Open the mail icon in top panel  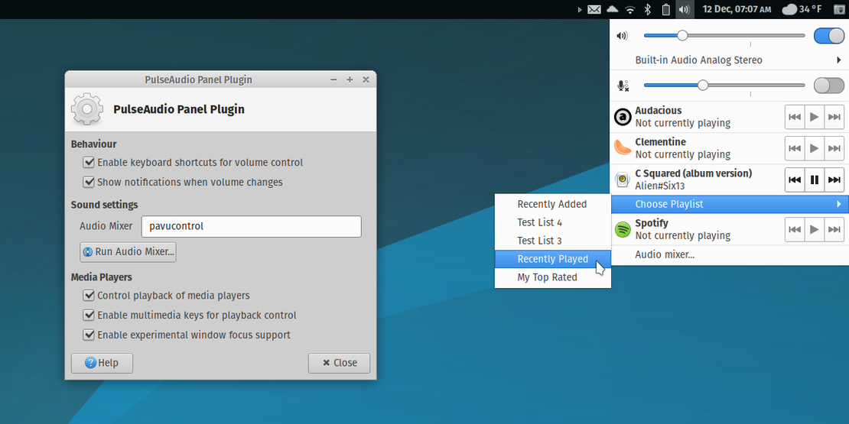pos(594,9)
